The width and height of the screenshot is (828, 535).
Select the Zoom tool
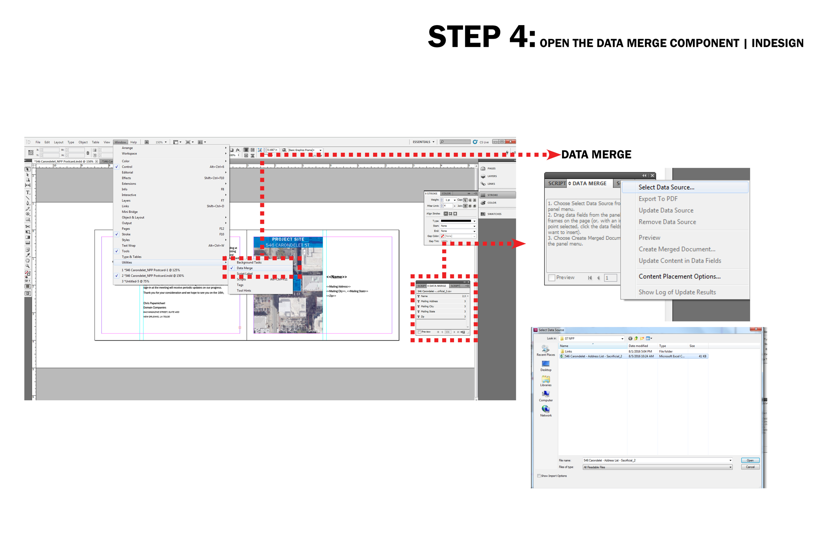click(27, 266)
